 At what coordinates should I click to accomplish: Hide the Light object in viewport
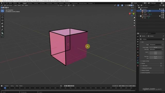tap(161, 13)
